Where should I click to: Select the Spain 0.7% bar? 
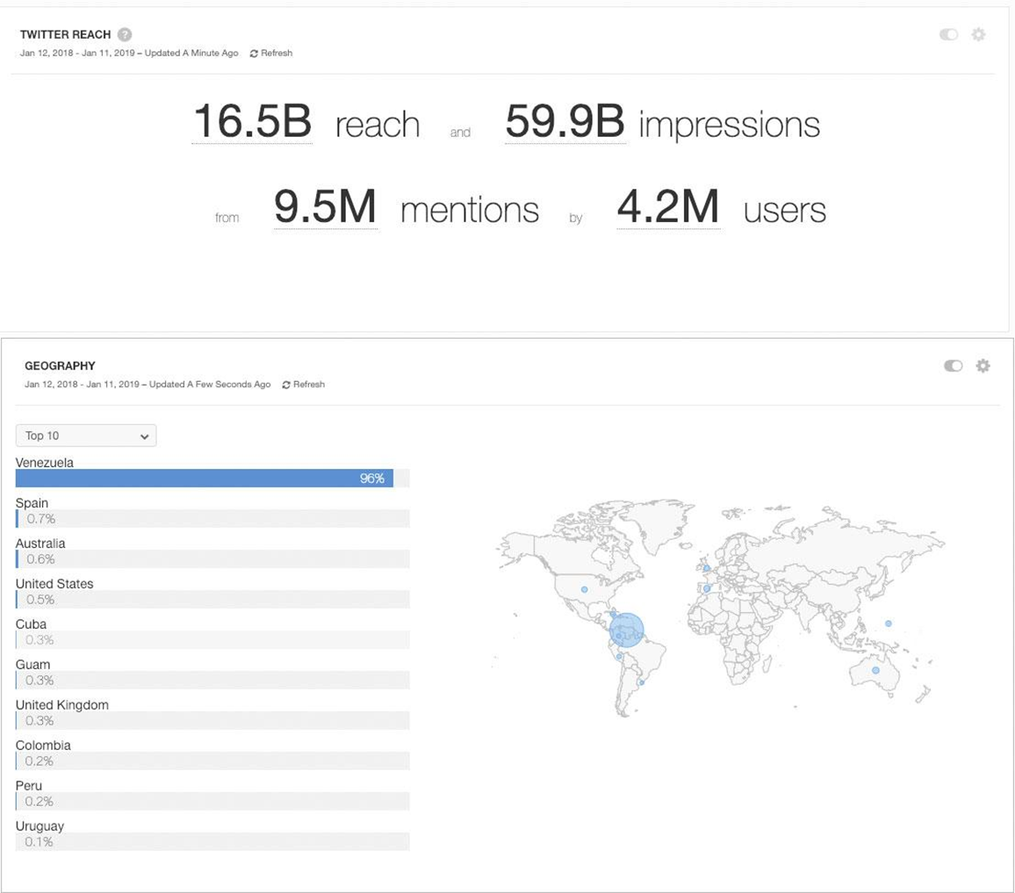click(212, 519)
